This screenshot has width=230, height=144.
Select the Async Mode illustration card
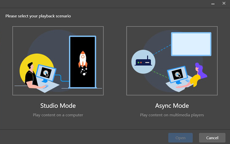coord(172,61)
